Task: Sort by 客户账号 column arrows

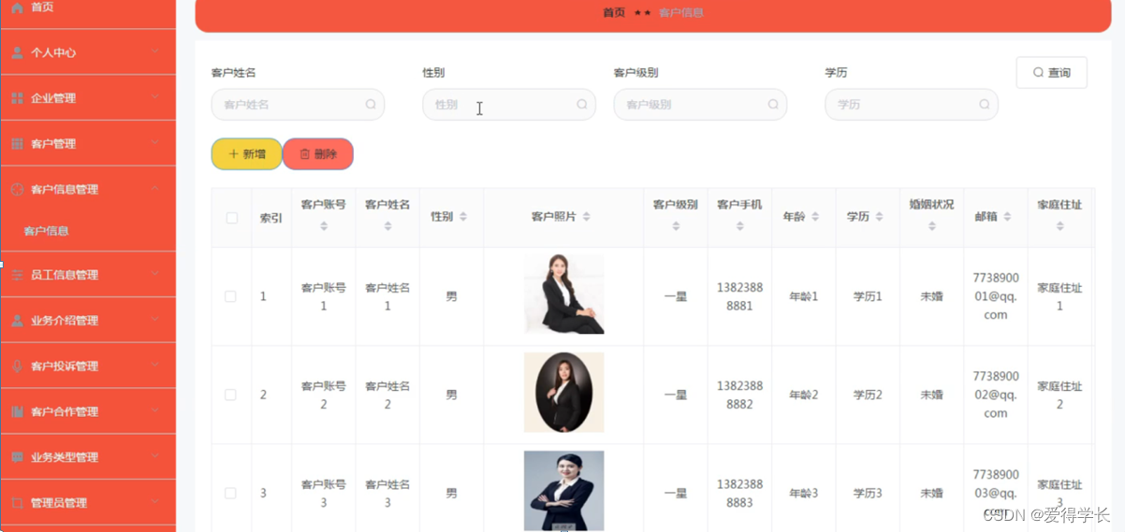Action: (x=324, y=226)
